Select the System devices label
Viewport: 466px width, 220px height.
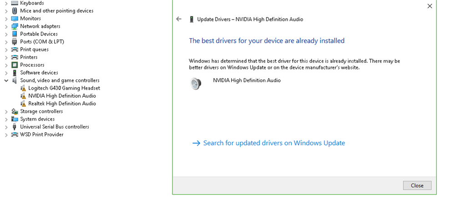coord(37,119)
